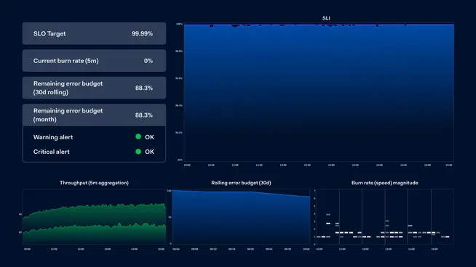Screen dimensions: 476x267
Task: Click the blue Rolling error budget chart
Action: 241,217
